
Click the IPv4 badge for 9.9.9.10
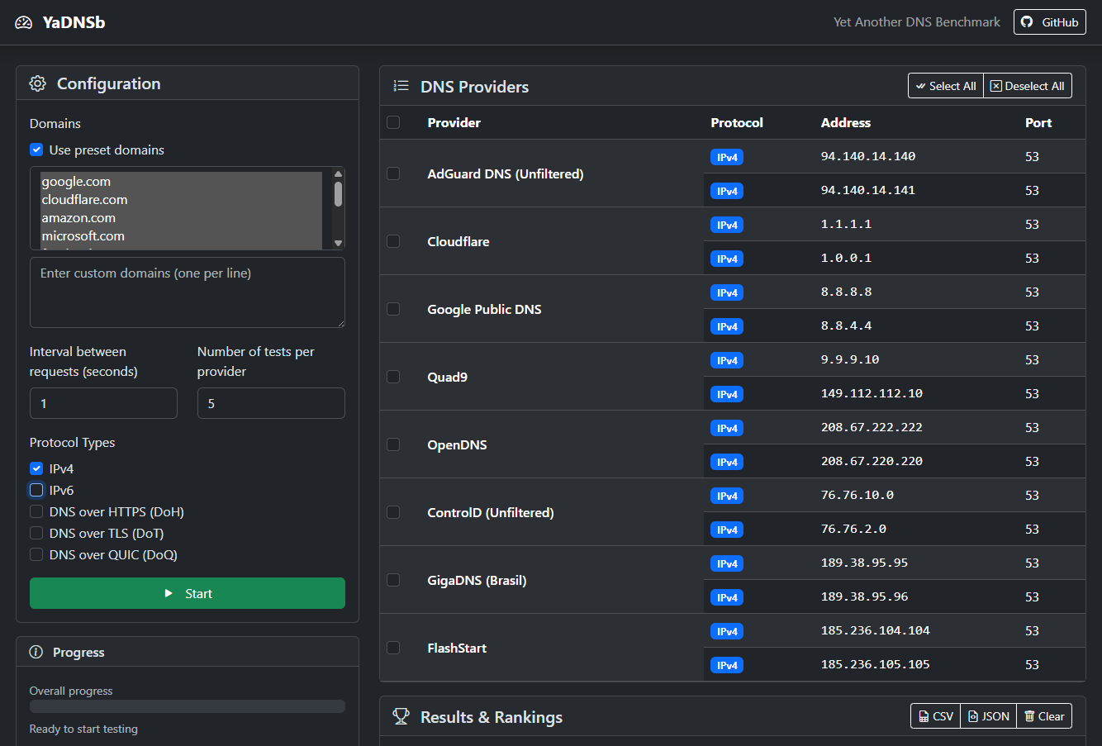tap(727, 360)
